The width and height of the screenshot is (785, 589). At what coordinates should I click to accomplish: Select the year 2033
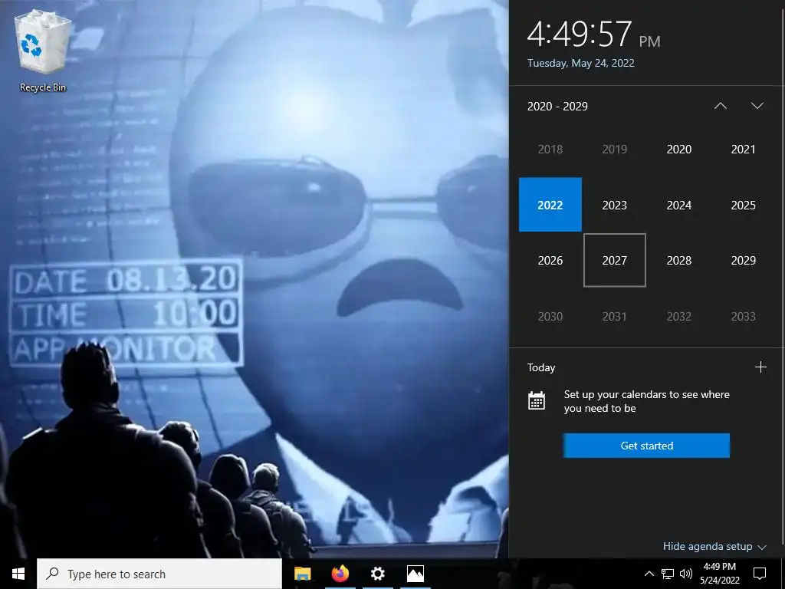(x=743, y=317)
